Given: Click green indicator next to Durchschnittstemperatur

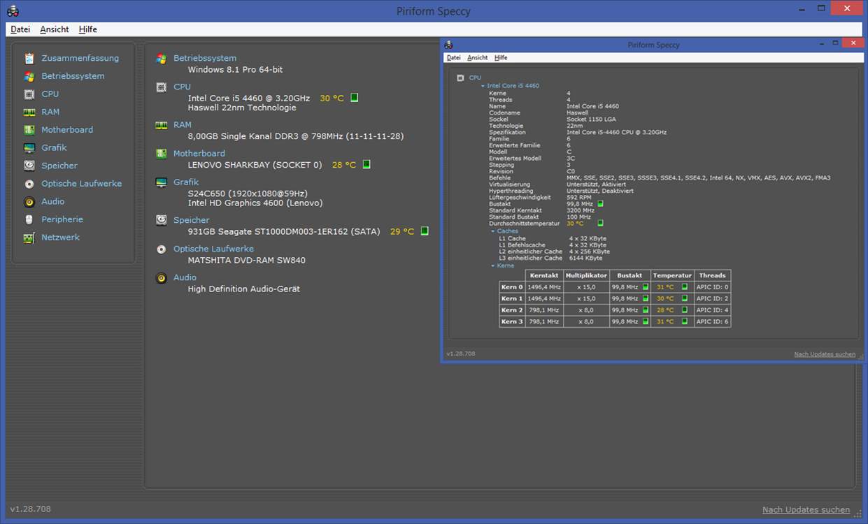Looking at the screenshot, I should (x=600, y=224).
